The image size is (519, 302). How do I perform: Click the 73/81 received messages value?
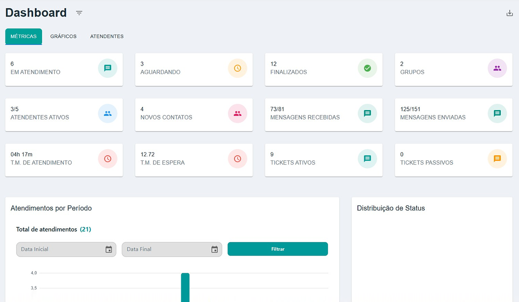pyautogui.click(x=277, y=109)
